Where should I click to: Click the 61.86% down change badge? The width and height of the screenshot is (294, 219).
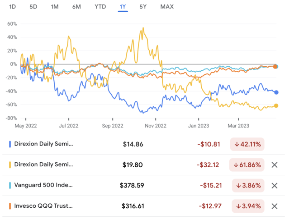[247, 165]
